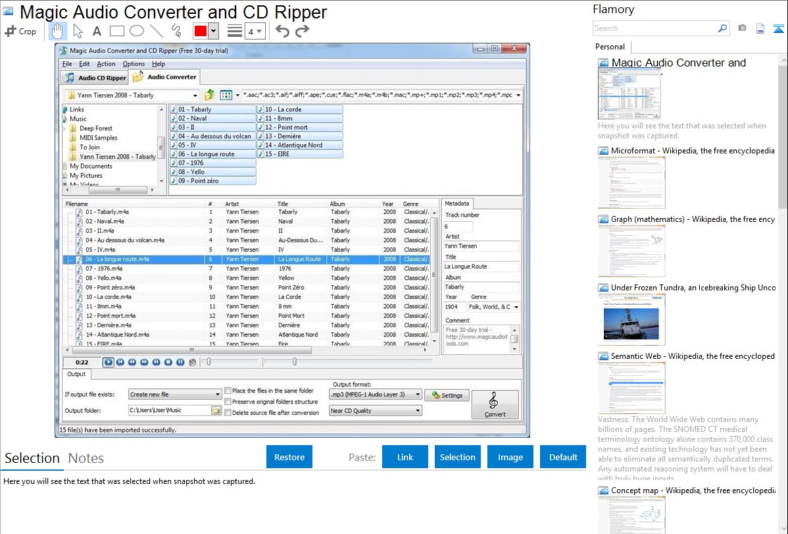
Task: Open the file extension filter dropdown
Action: tap(518, 95)
